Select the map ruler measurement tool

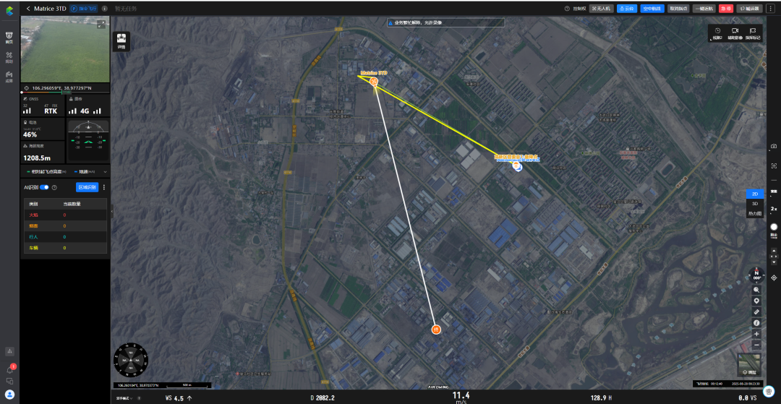coord(756,312)
